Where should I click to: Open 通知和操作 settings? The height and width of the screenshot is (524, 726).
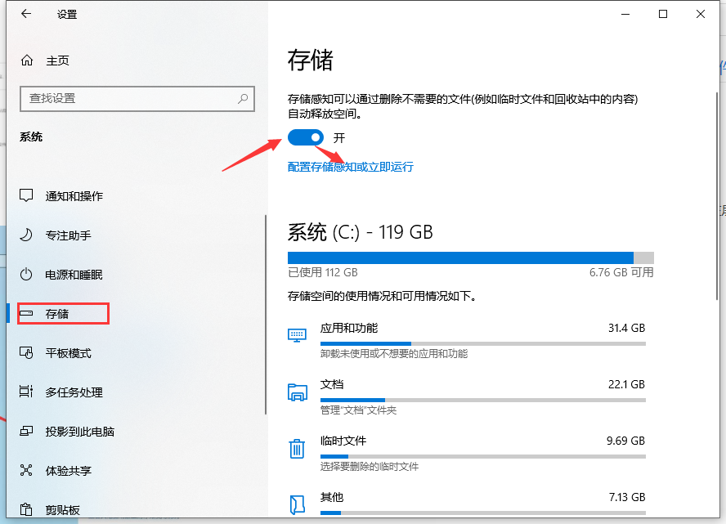click(74, 196)
